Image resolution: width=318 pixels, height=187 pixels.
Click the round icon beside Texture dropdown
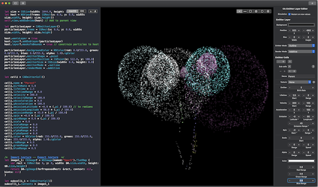pyautogui.click(x=314, y=82)
